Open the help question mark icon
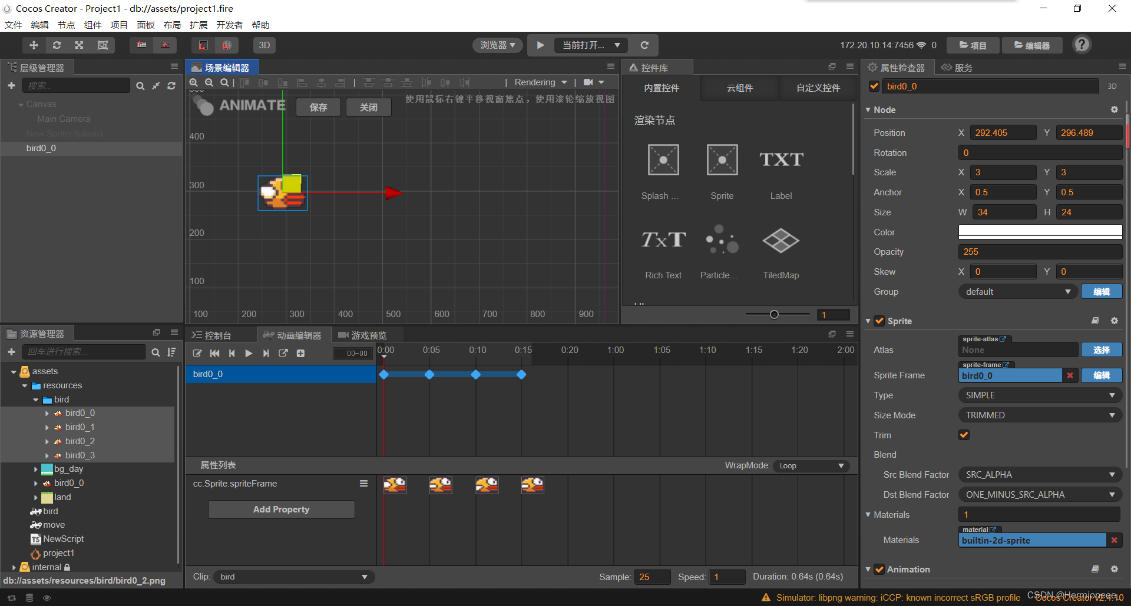 click(x=1082, y=45)
